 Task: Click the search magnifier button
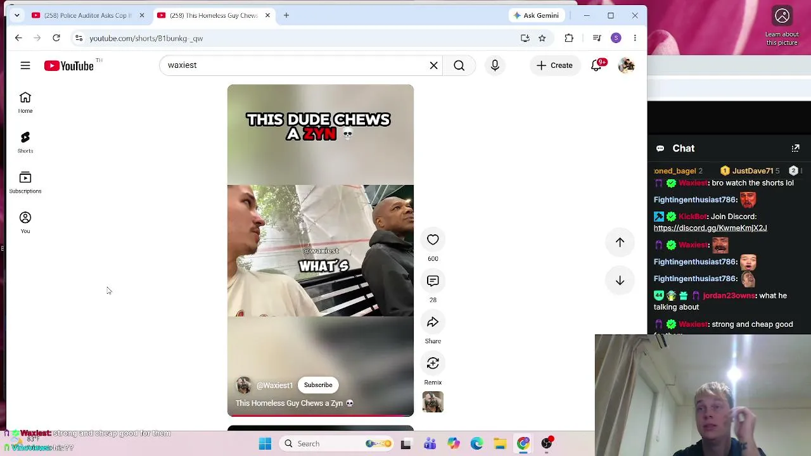(x=459, y=65)
